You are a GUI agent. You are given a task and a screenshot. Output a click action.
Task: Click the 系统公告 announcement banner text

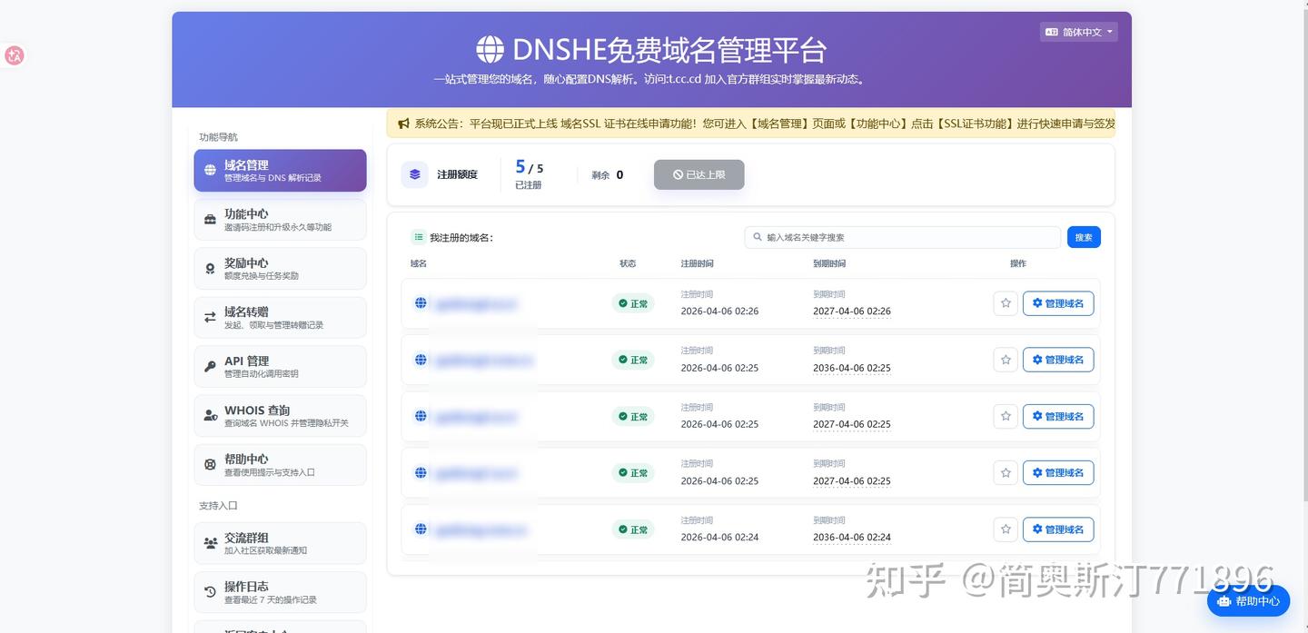click(x=766, y=124)
